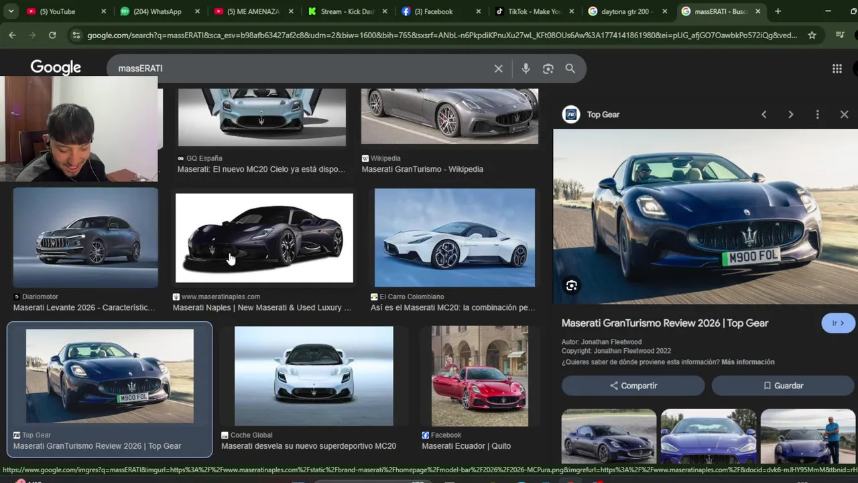The image size is (858, 483).
Task: Show next image in preview panel
Action: 790,115
